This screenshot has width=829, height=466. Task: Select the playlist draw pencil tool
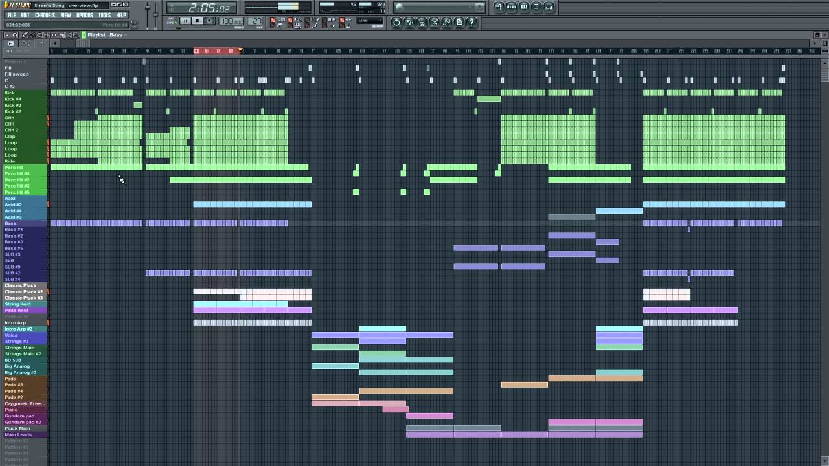click(x=25, y=35)
